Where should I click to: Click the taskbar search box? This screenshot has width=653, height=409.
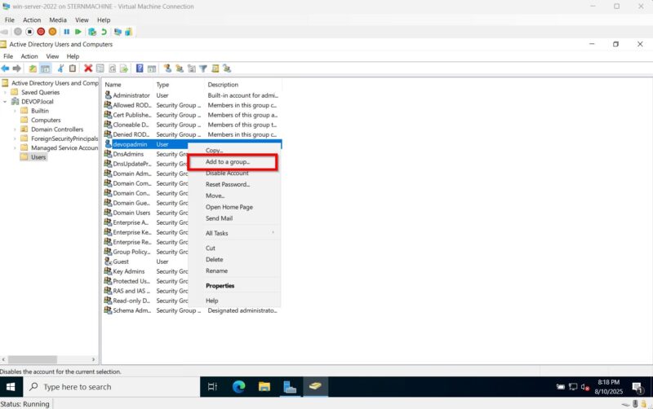pos(112,387)
